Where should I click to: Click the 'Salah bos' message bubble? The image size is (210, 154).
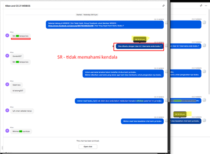coord(16,85)
